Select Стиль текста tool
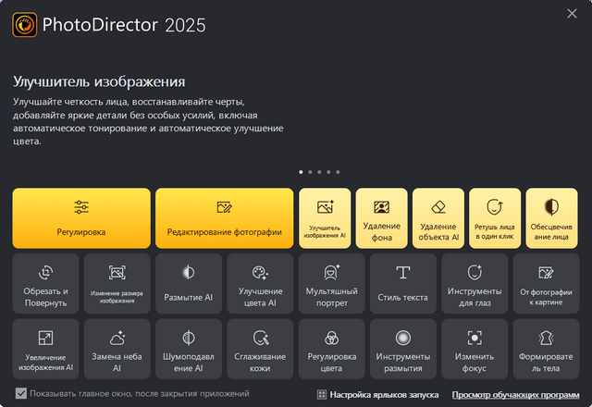The width and height of the screenshot is (592, 407). [402, 283]
